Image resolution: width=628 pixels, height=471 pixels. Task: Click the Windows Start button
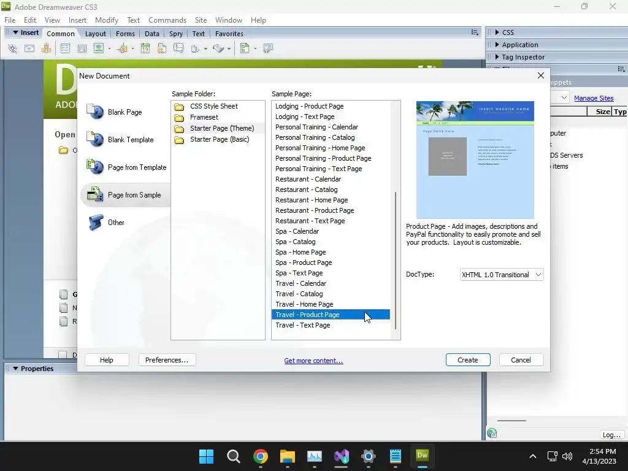(x=206, y=456)
